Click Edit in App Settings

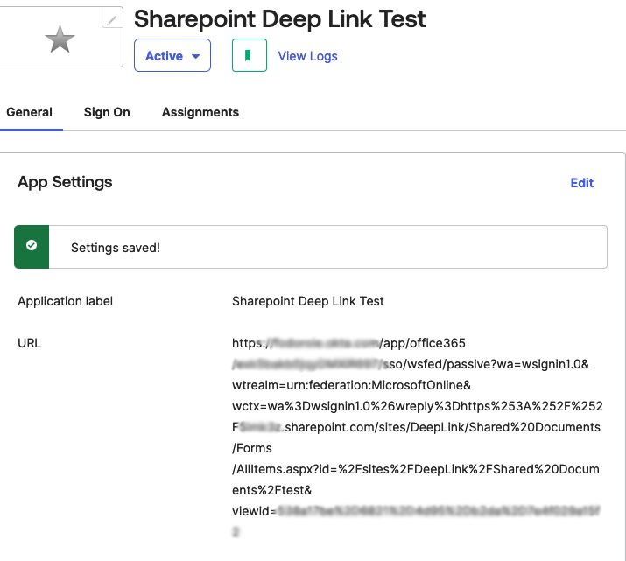tap(582, 183)
